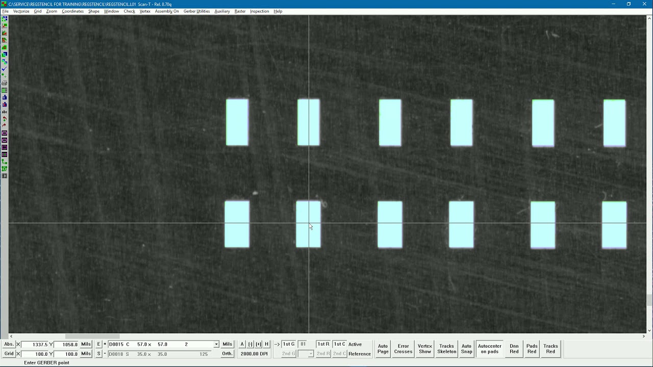The width and height of the screenshot is (653, 367).
Task: Click the 'Enter GERBER point' status text
Action: [x=46, y=362]
